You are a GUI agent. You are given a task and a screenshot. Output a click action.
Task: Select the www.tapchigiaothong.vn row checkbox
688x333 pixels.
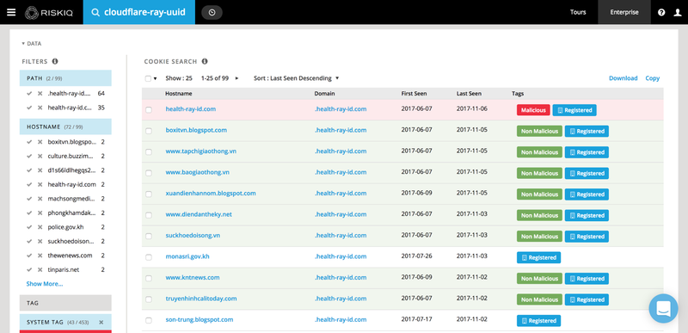pyautogui.click(x=149, y=151)
